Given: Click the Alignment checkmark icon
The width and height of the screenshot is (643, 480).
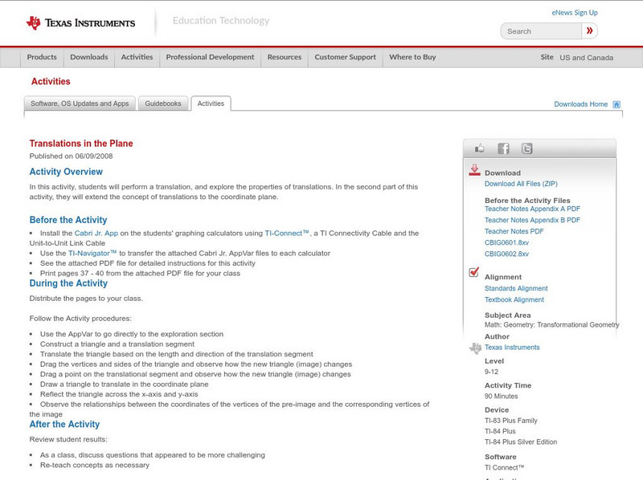Looking at the screenshot, I should [474, 272].
